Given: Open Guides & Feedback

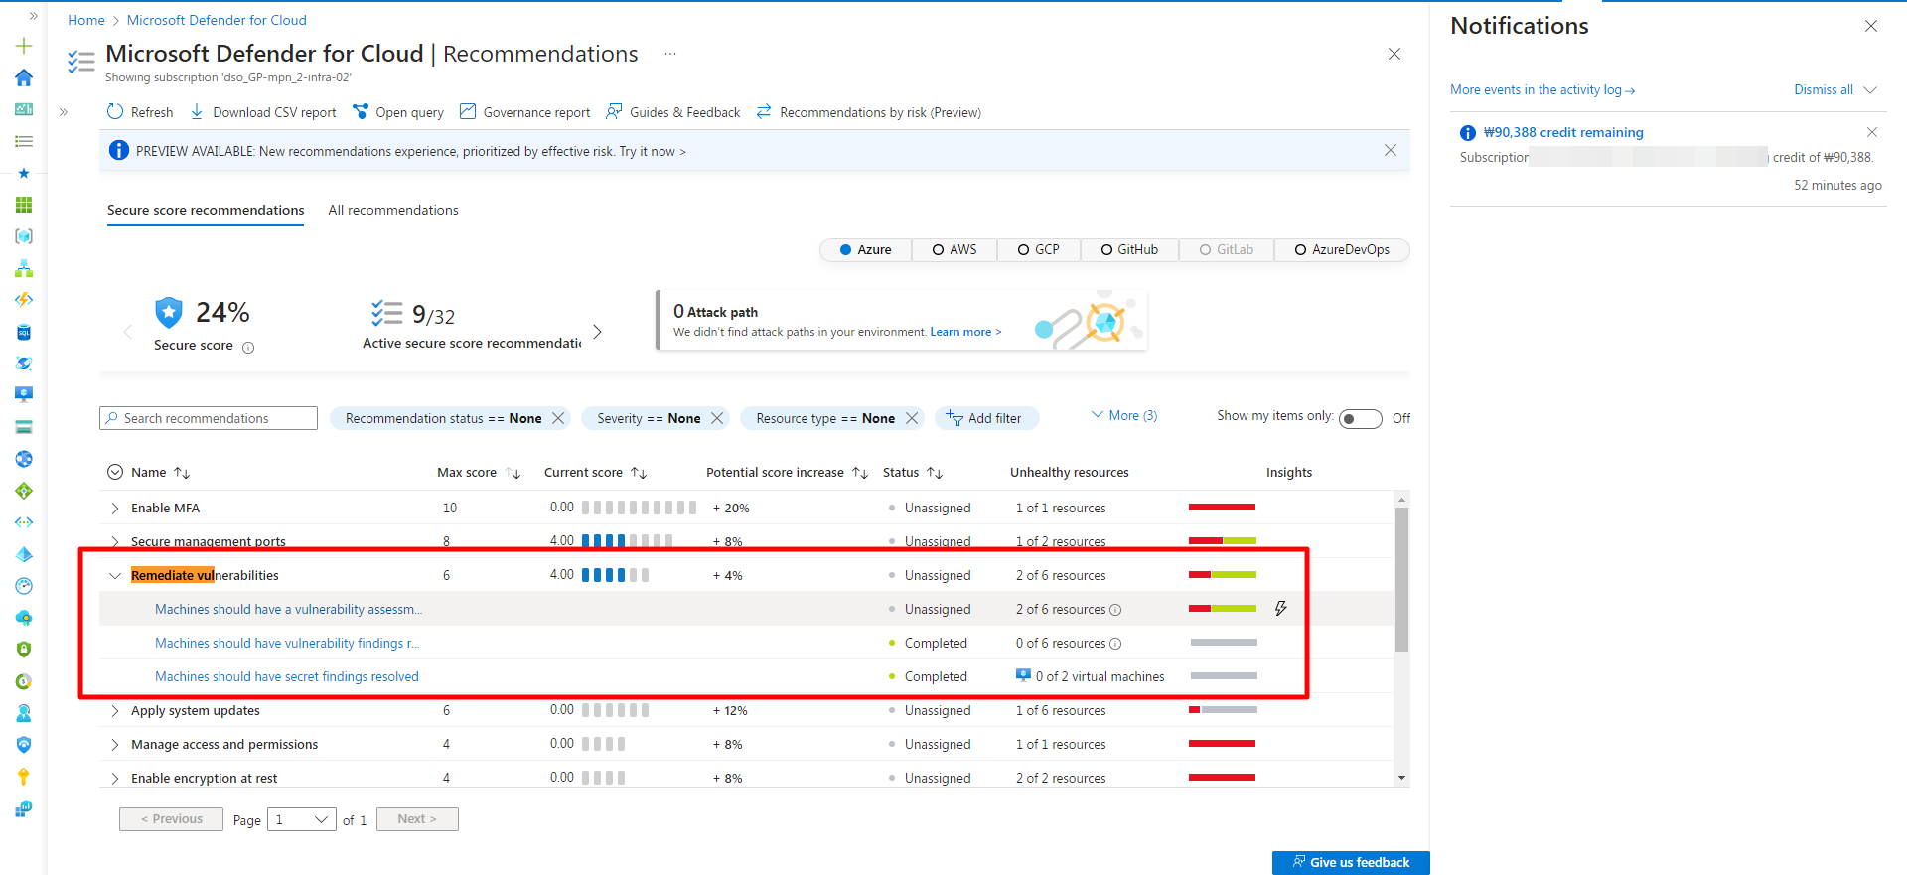Looking at the screenshot, I should pyautogui.click(x=673, y=112).
